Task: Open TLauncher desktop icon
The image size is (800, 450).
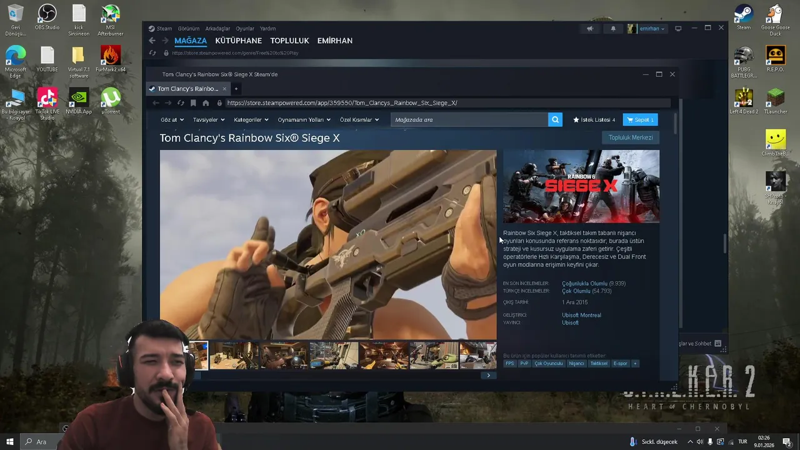Action: coord(776,101)
